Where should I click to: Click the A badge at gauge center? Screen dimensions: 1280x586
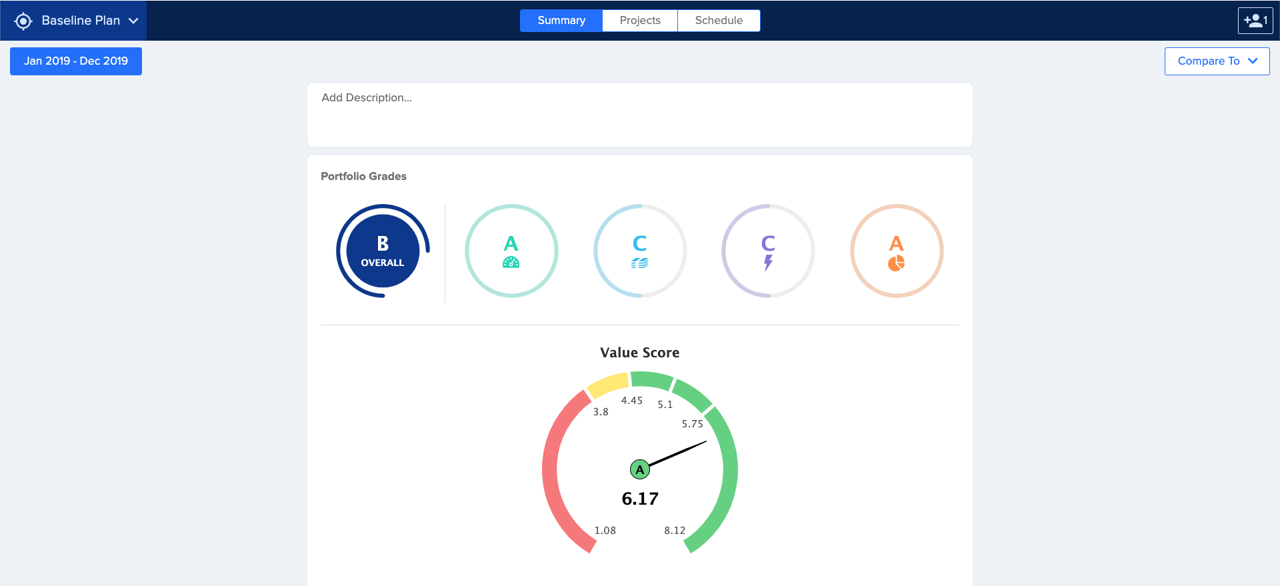(x=640, y=469)
